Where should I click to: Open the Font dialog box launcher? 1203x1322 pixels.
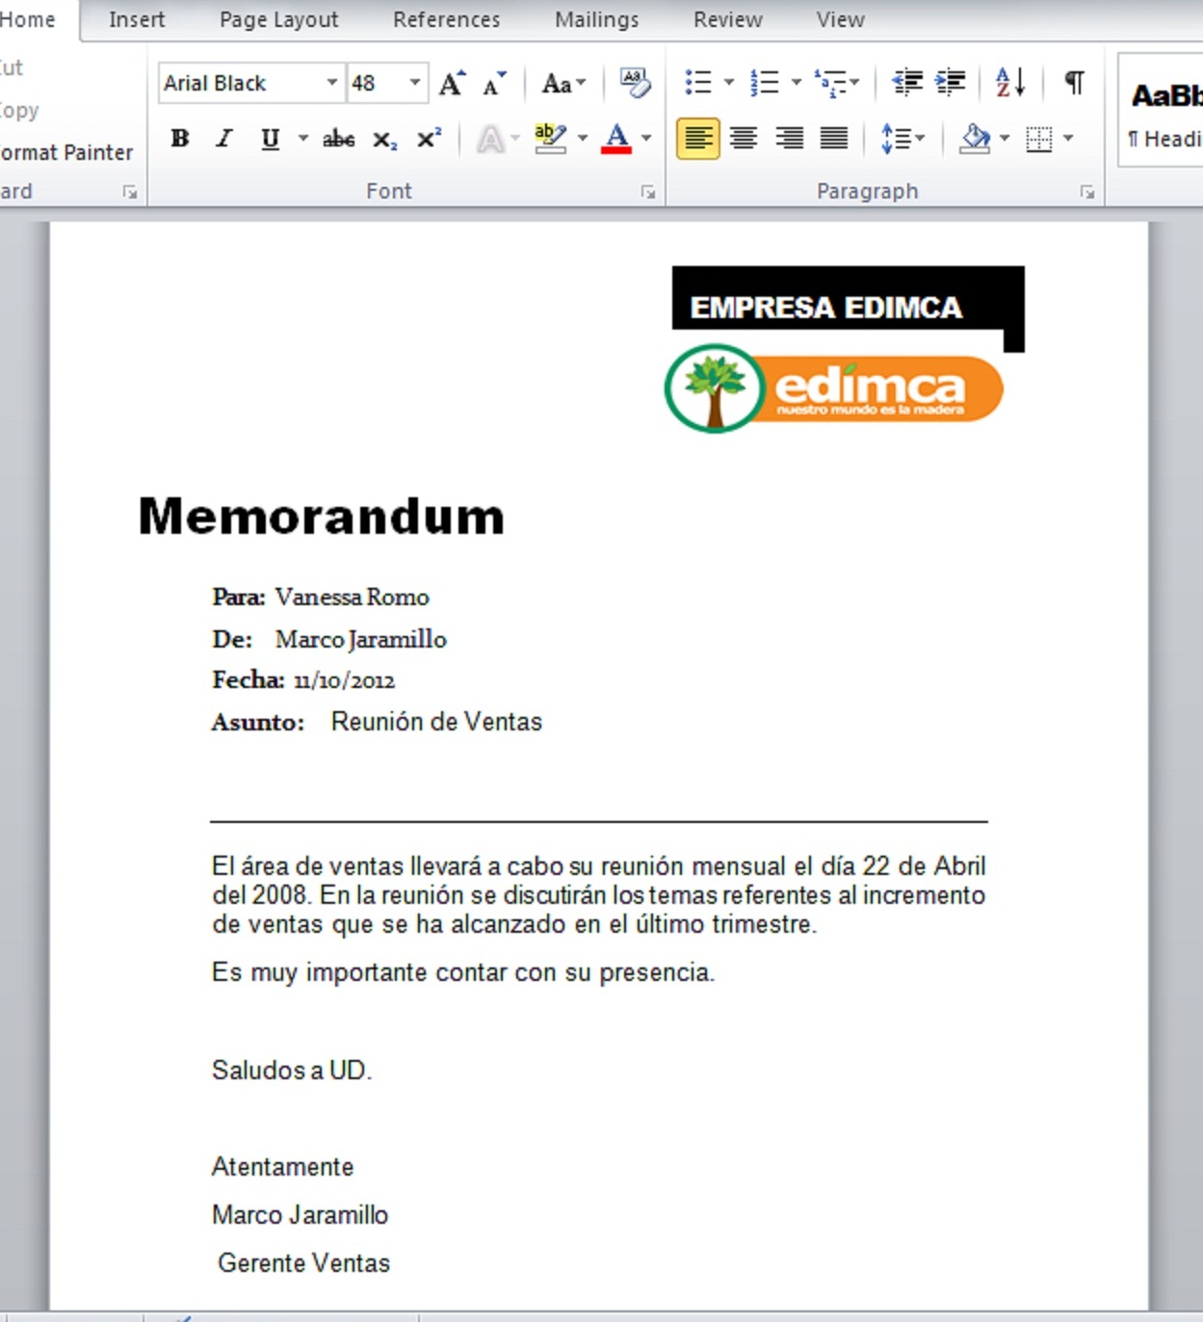tap(649, 192)
